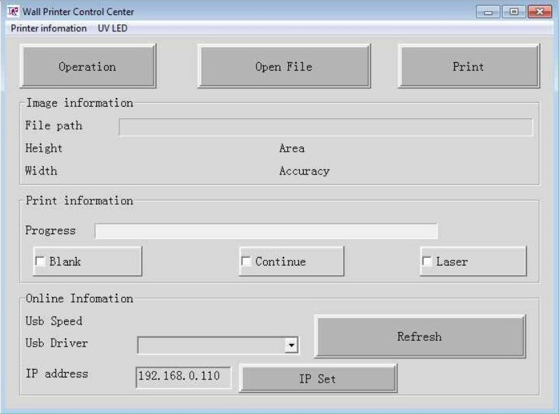Start printing with the Print button
Image resolution: width=559 pixels, height=414 pixels.
(x=469, y=66)
